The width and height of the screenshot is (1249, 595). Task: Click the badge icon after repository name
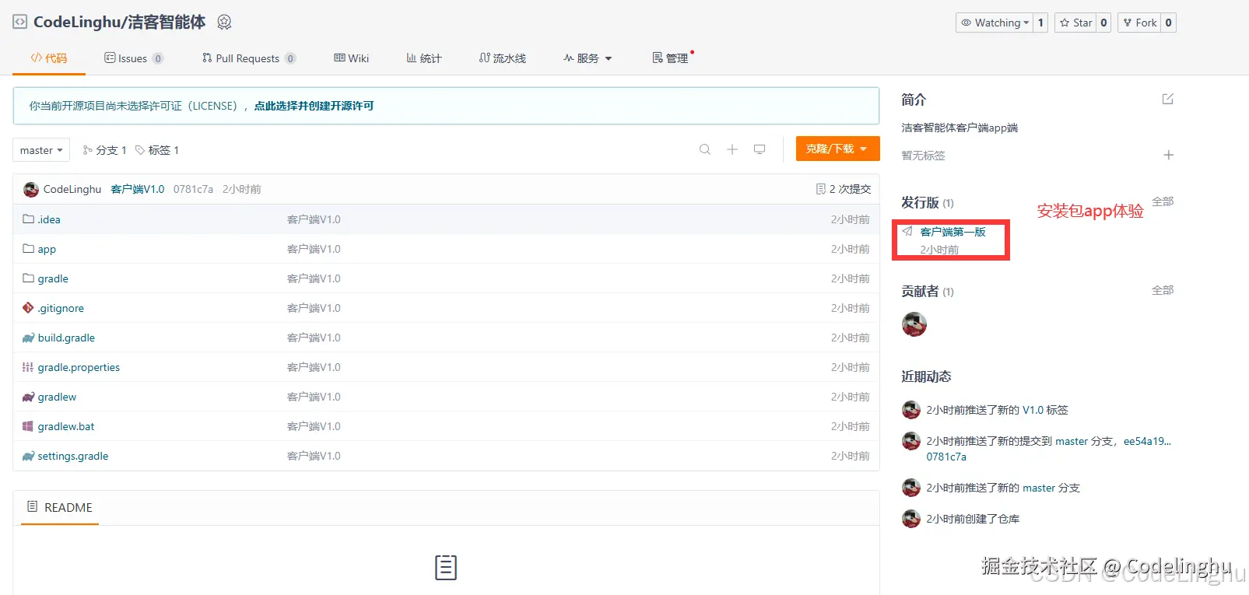pos(224,22)
